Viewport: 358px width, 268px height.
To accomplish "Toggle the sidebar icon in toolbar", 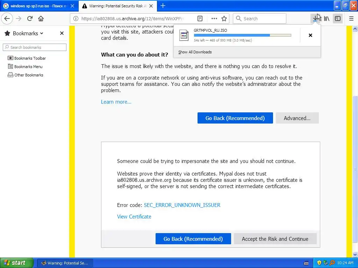I will pos(338,18).
